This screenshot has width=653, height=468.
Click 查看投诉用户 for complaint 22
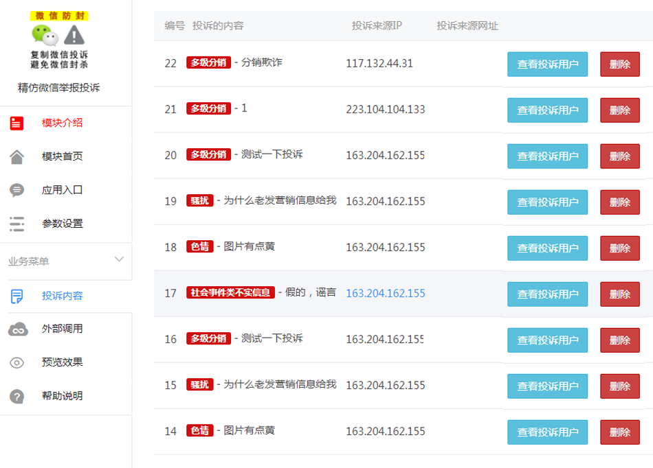coord(547,64)
